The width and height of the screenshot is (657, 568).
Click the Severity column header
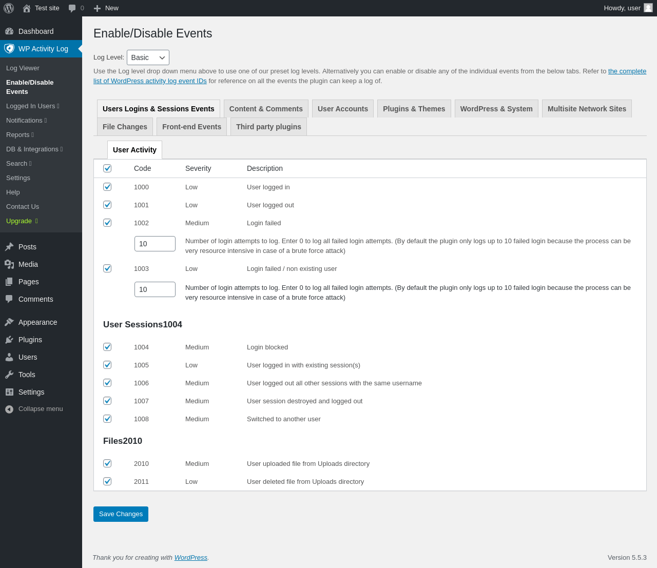[198, 168]
